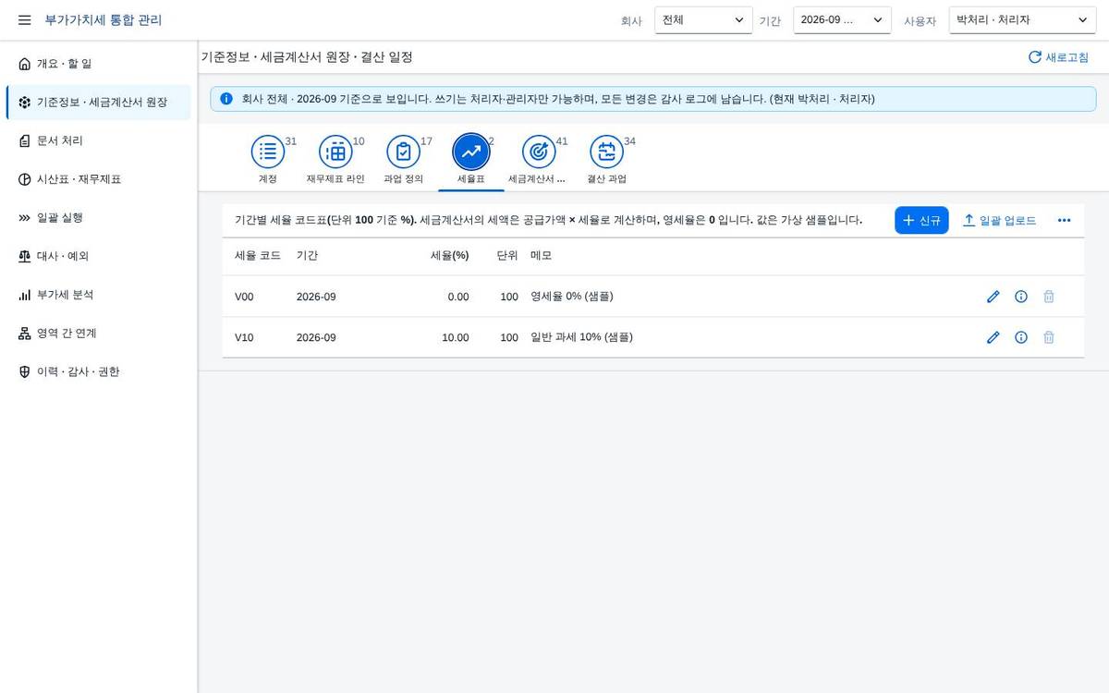Open the hamburger navigation menu

coord(24,20)
